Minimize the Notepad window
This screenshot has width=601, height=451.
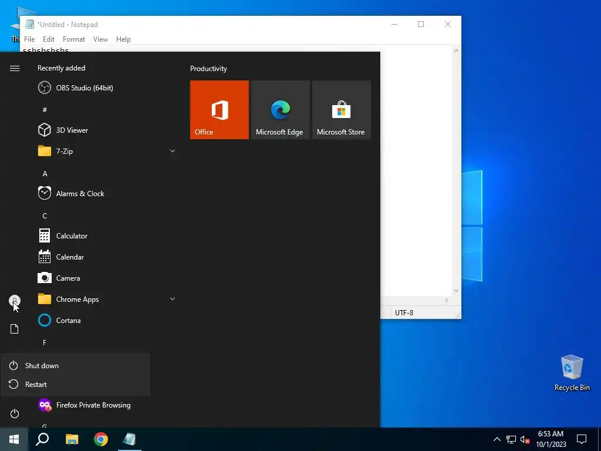[x=394, y=24]
